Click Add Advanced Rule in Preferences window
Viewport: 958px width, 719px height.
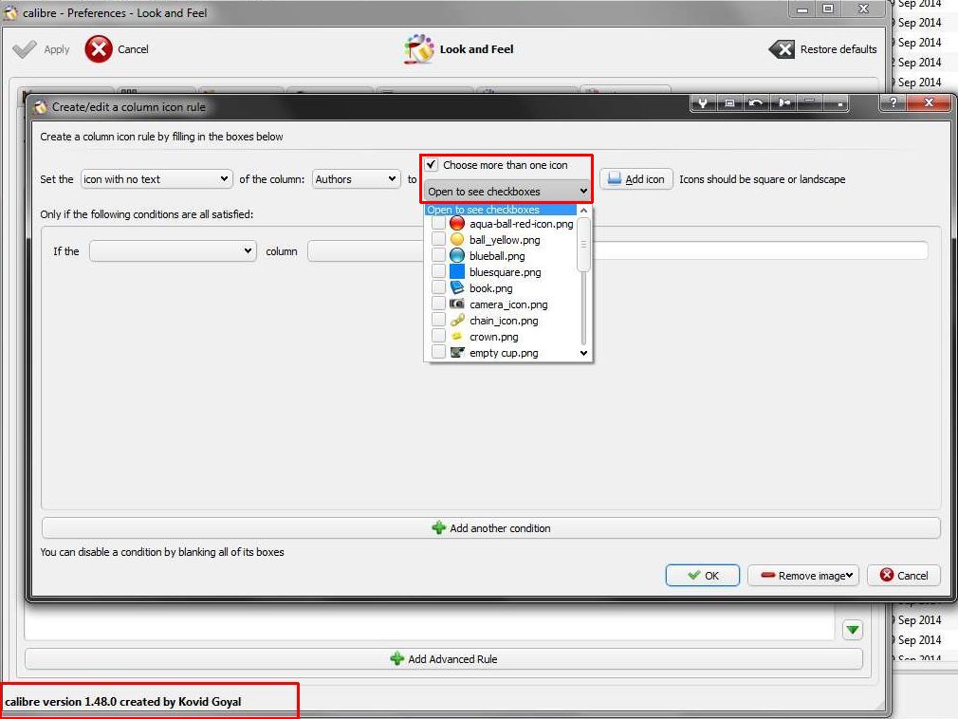(x=444, y=659)
